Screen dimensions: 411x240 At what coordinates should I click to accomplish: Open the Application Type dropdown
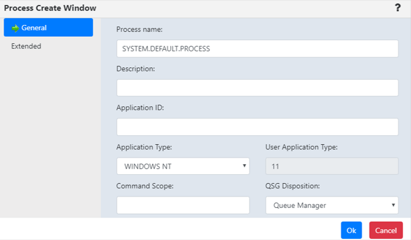(183, 166)
